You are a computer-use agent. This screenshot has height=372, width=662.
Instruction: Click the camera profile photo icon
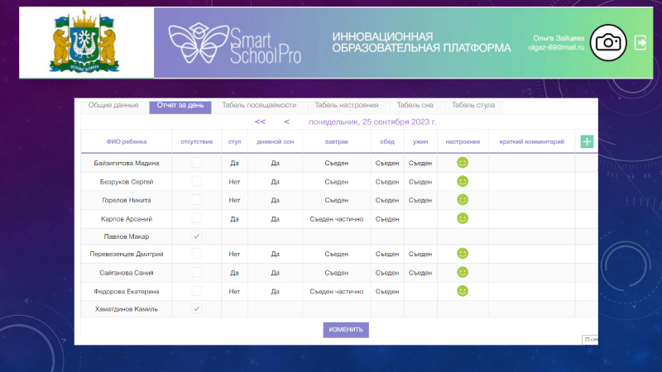tap(608, 42)
